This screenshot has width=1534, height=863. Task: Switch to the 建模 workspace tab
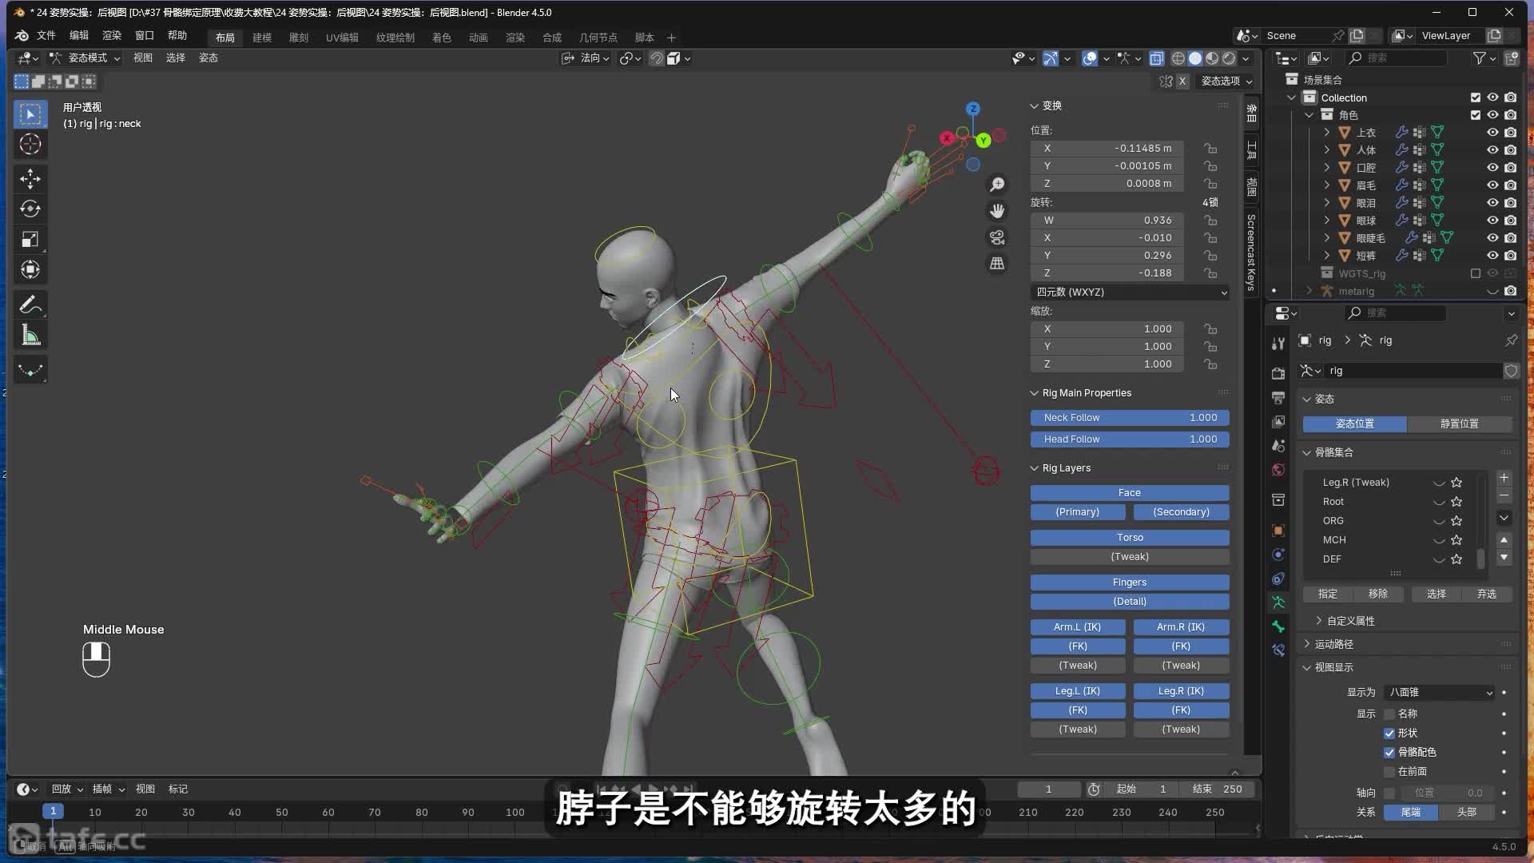[262, 38]
